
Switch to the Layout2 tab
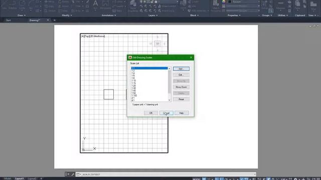[x=32, y=178]
